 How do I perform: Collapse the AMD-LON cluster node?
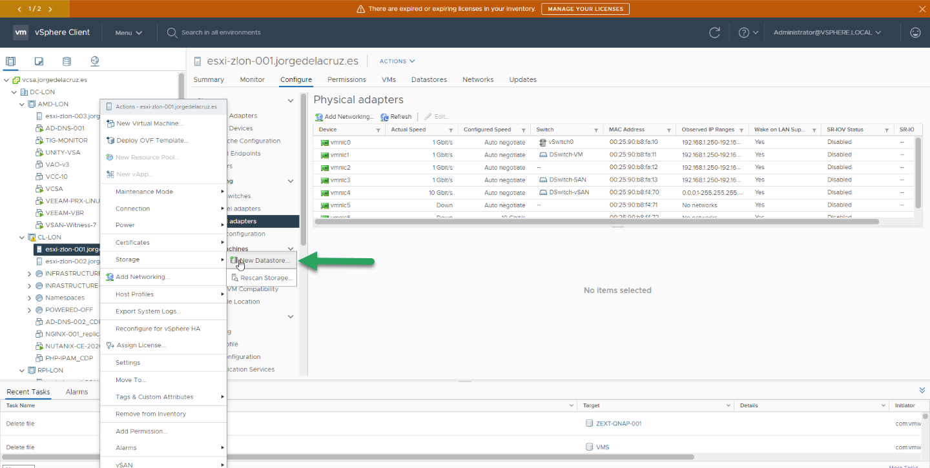click(x=22, y=104)
